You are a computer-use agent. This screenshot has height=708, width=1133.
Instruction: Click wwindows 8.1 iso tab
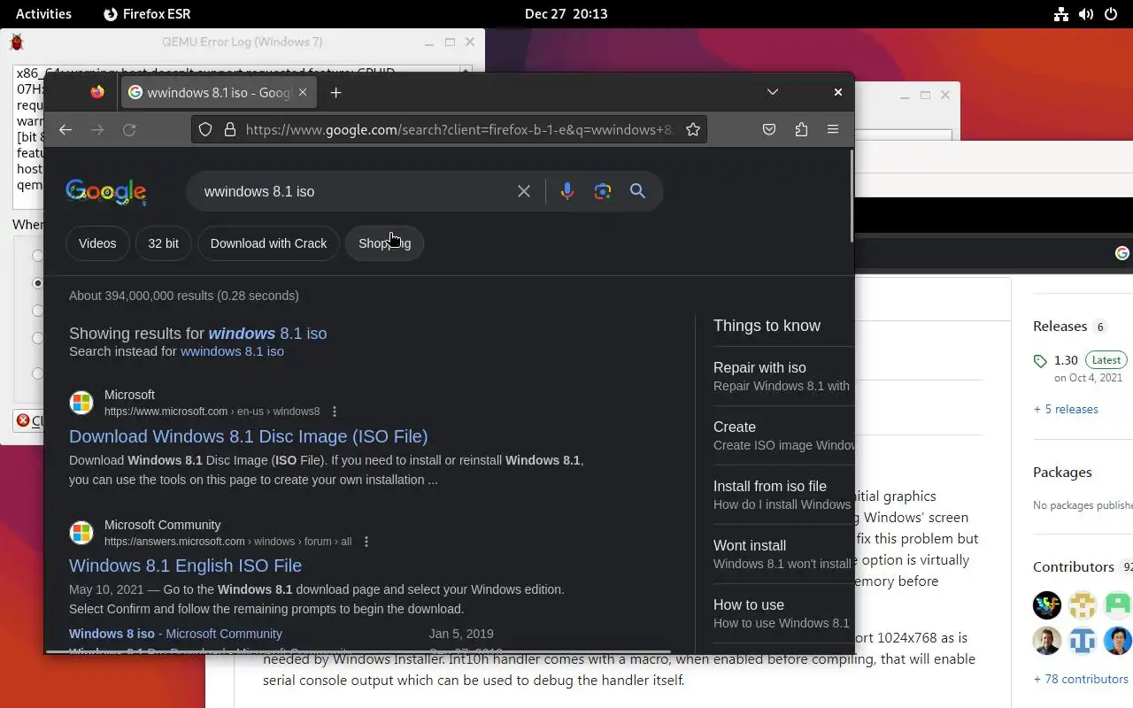point(217,92)
